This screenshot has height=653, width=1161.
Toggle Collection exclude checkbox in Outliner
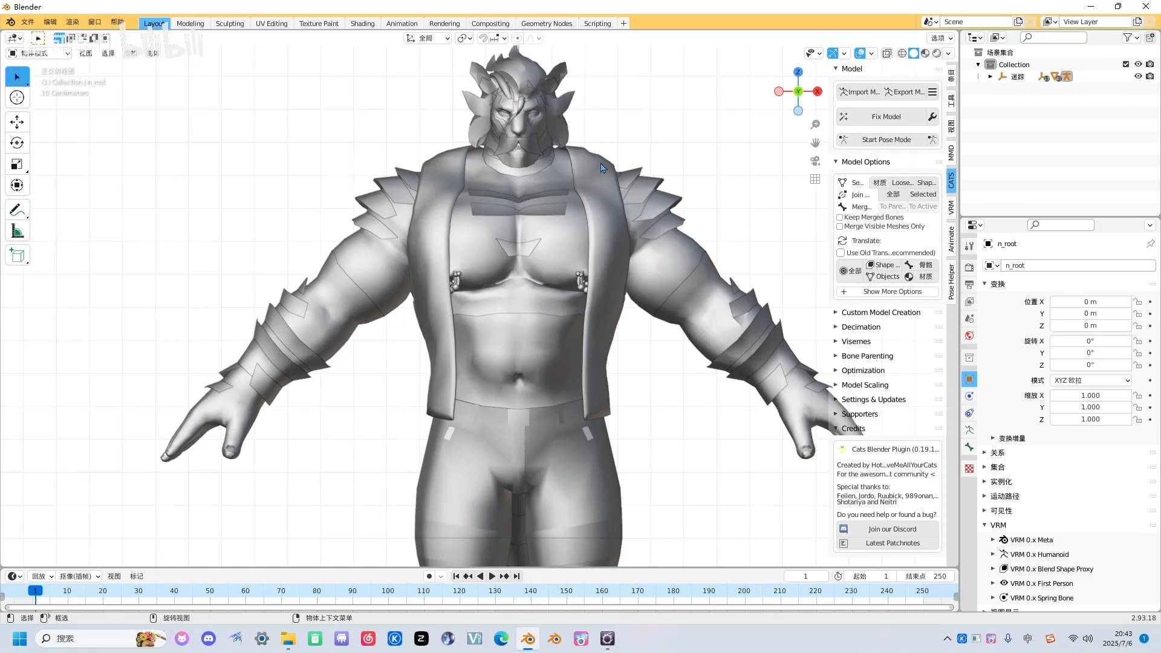click(1126, 64)
